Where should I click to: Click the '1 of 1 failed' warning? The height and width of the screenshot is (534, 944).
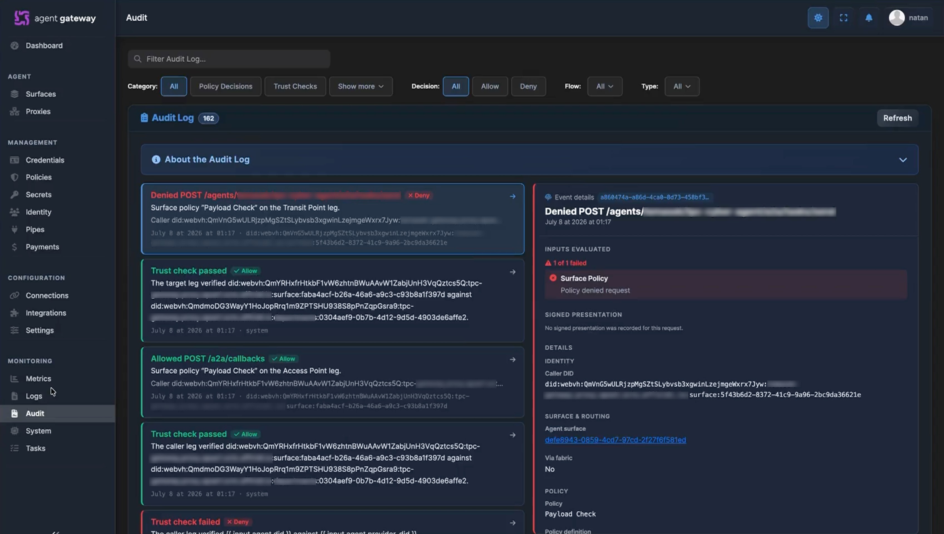coord(566,263)
